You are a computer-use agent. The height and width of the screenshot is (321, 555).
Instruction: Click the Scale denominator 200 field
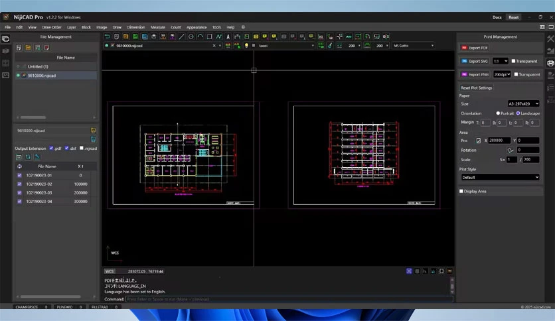[531, 160]
